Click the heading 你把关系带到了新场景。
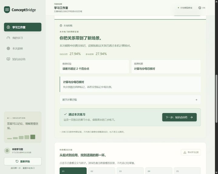 point(80,38)
